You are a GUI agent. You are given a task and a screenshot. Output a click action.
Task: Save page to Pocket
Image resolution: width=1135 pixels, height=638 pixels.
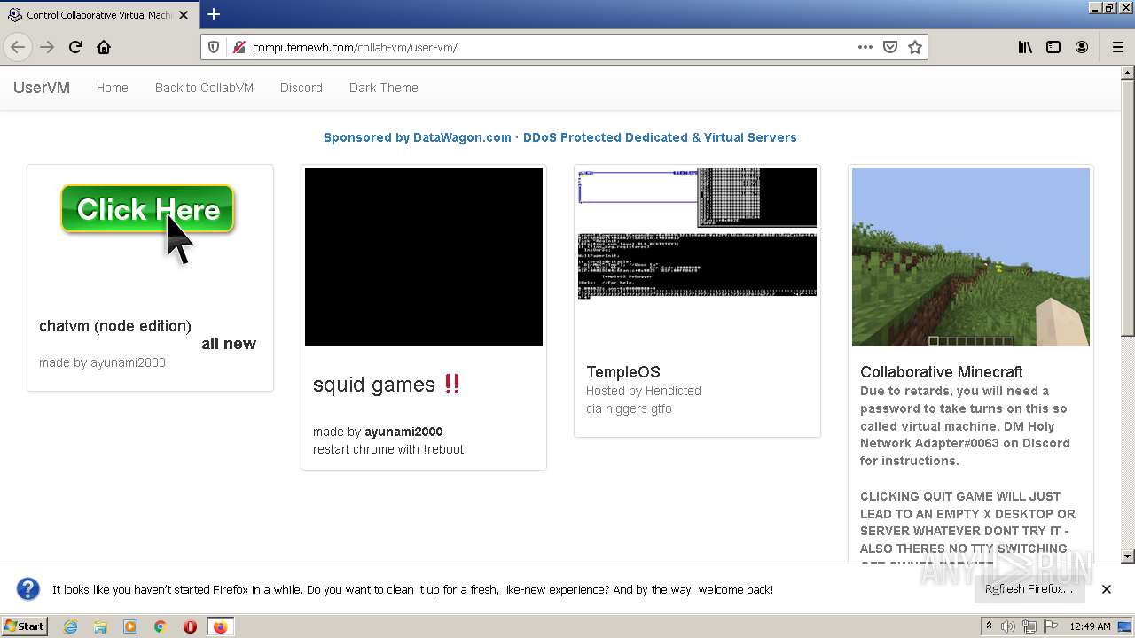click(890, 47)
